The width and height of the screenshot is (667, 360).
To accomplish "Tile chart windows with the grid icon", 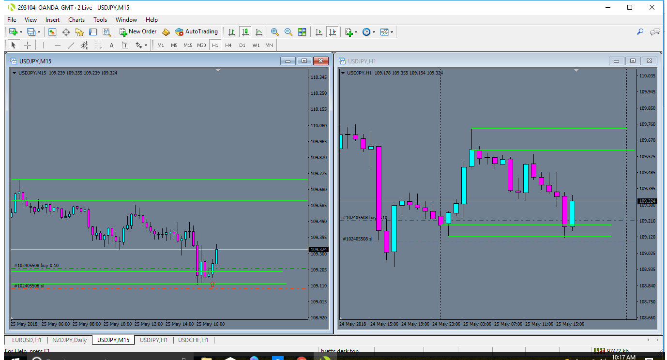I will point(302,32).
